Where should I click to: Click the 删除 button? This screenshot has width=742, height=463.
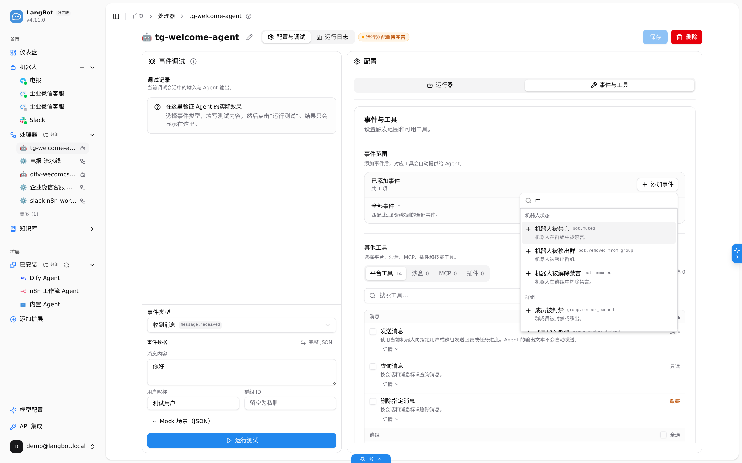687,37
